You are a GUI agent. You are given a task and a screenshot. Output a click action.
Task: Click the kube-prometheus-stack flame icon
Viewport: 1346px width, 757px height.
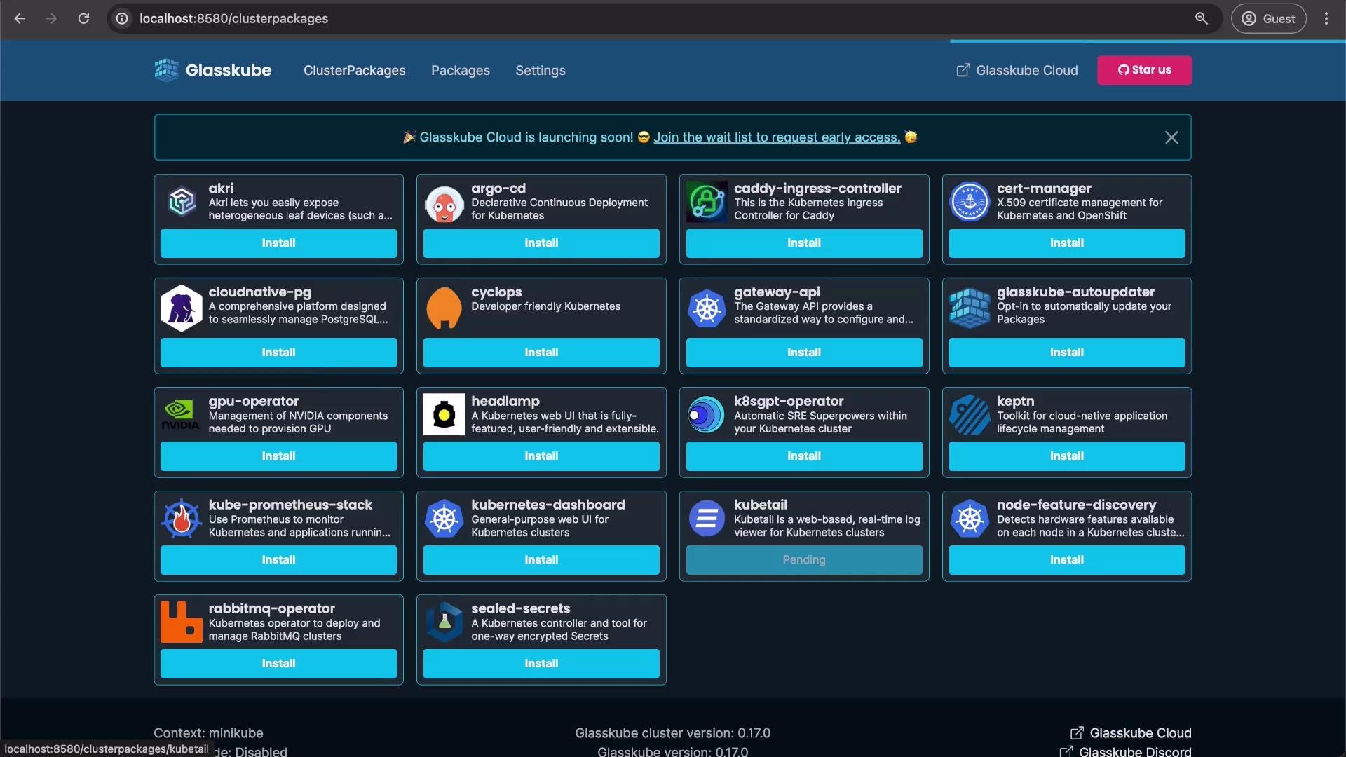[x=182, y=518]
